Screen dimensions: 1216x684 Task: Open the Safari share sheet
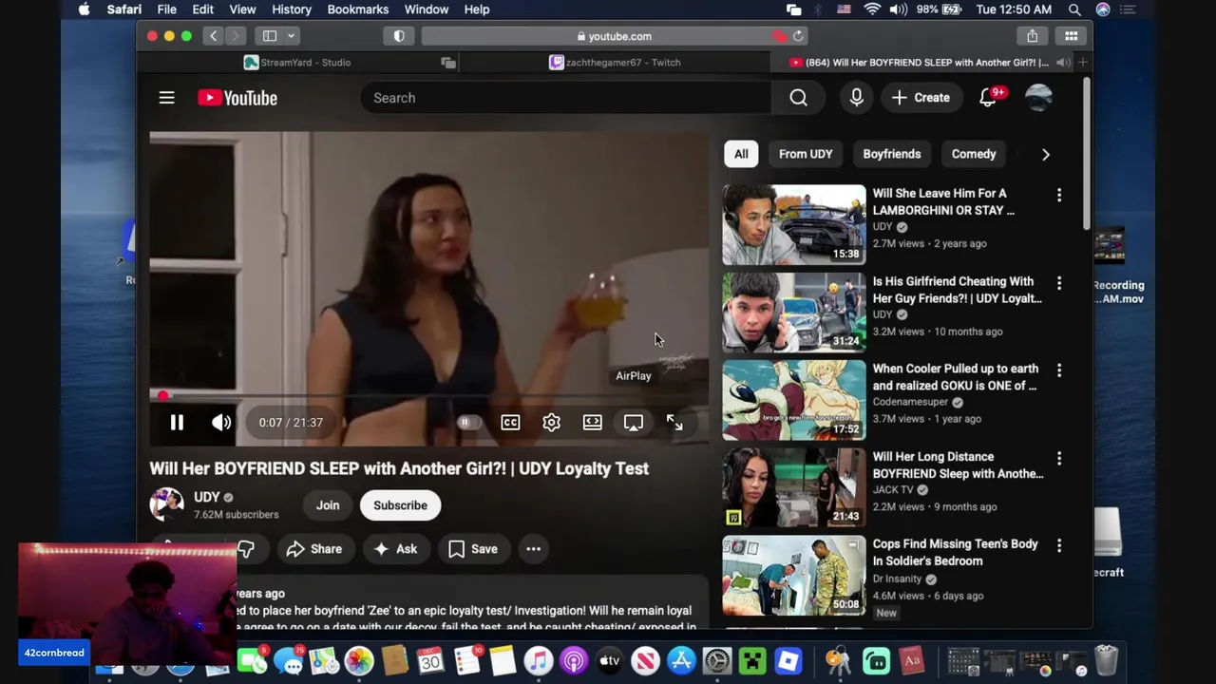(x=1032, y=36)
